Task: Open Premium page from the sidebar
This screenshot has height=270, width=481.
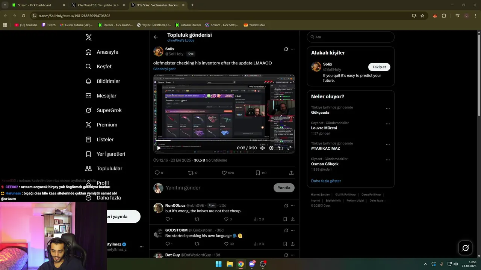Action: click(x=101, y=125)
